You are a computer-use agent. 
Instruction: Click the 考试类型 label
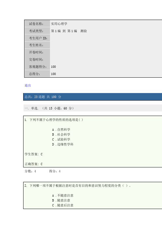click(36, 31)
